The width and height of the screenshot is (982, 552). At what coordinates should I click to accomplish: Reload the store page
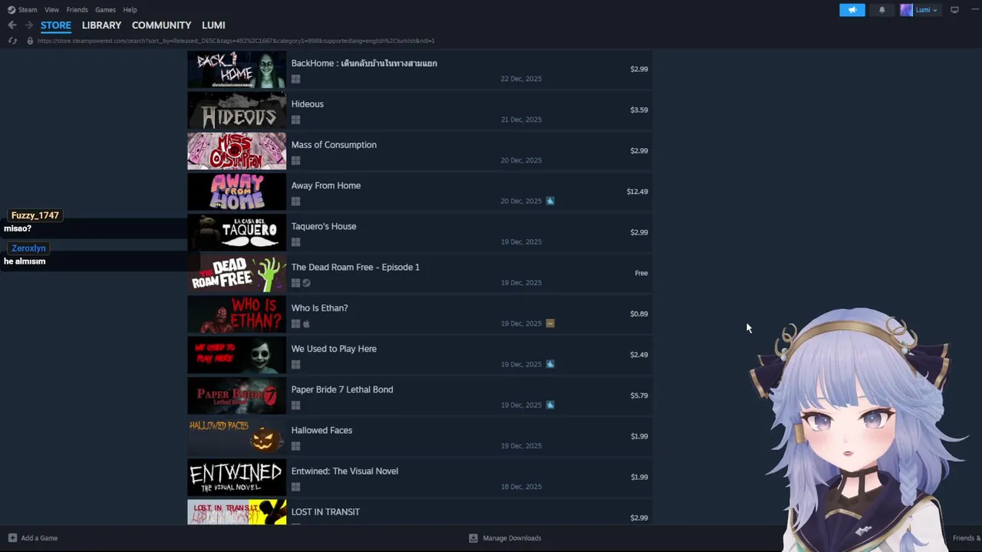(x=12, y=41)
